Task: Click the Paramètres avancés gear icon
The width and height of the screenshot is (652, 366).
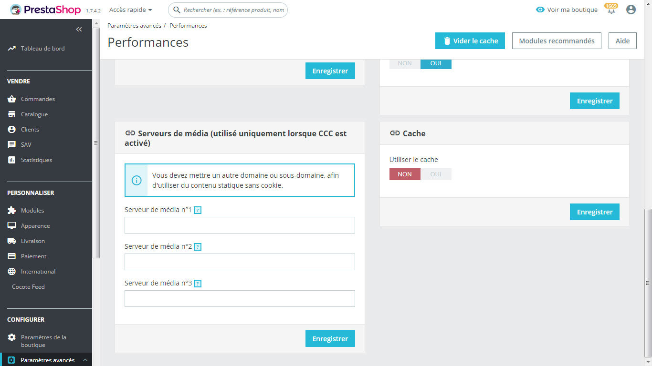Action: pos(11,360)
